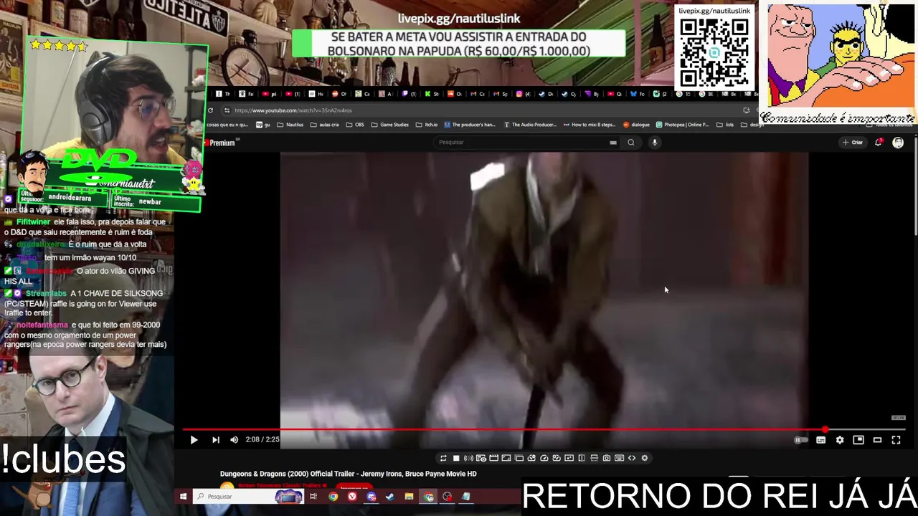Open the dialogue bookmark
Image resolution: width=918 pixels, height=516 pixels.
coord(636,125)
